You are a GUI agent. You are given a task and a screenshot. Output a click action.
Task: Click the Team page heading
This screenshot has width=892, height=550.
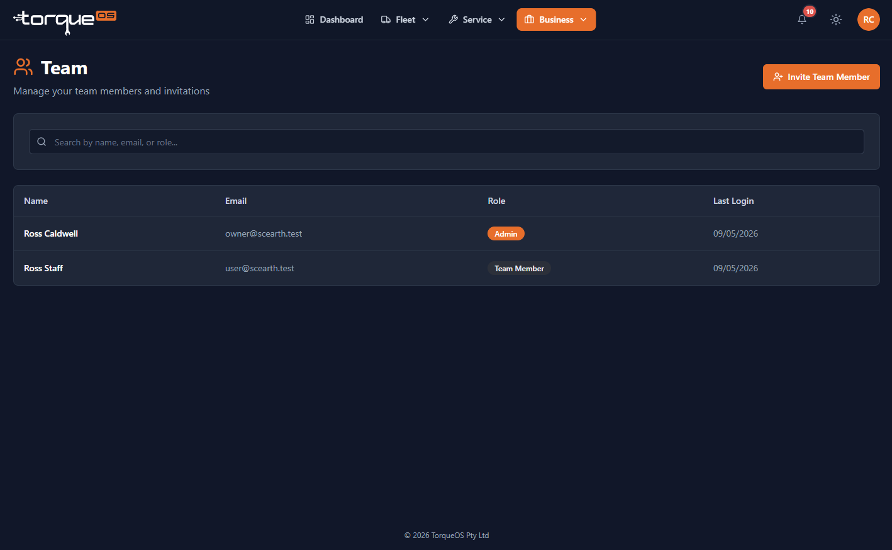point(64,67)
